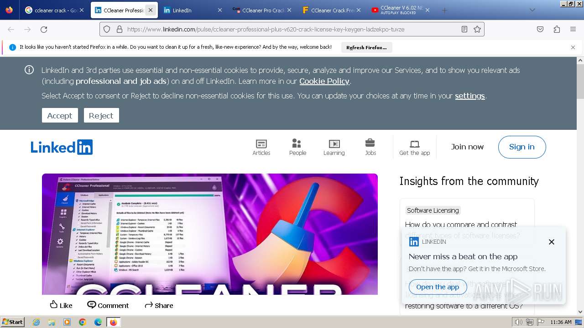
Task: Click the volume speaker tray icon
Action: tap(518, 322)
